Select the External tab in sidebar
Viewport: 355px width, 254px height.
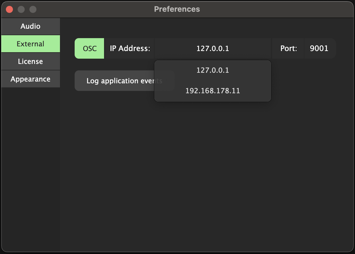coord(31,44)
